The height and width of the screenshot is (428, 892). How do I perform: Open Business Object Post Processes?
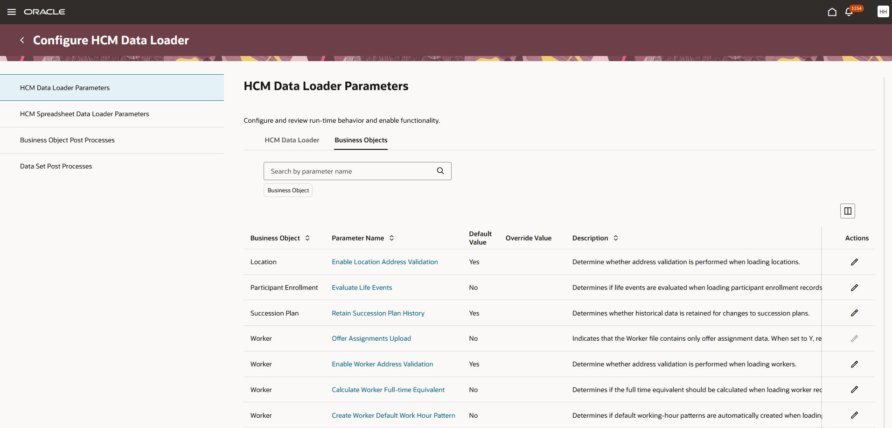(112, 140)
